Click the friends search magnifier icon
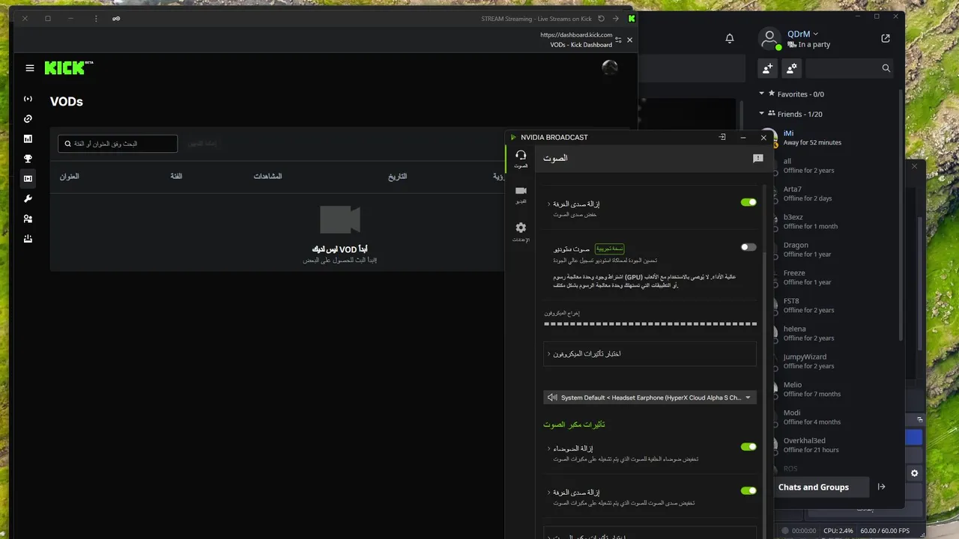The width and height of the screenshot is (959, 539). coord(886,68)
